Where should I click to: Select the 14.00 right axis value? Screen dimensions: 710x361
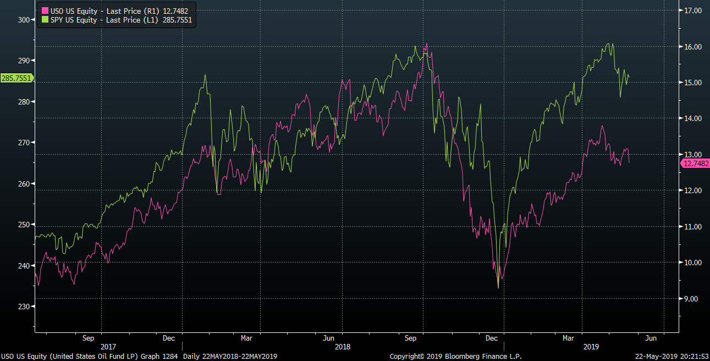[x=692, y=118]
